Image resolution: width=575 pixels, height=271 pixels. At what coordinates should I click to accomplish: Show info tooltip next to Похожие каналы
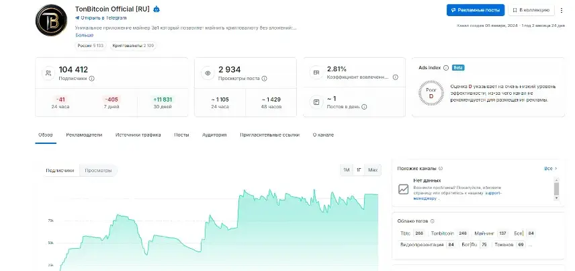(x=441, y=169)
